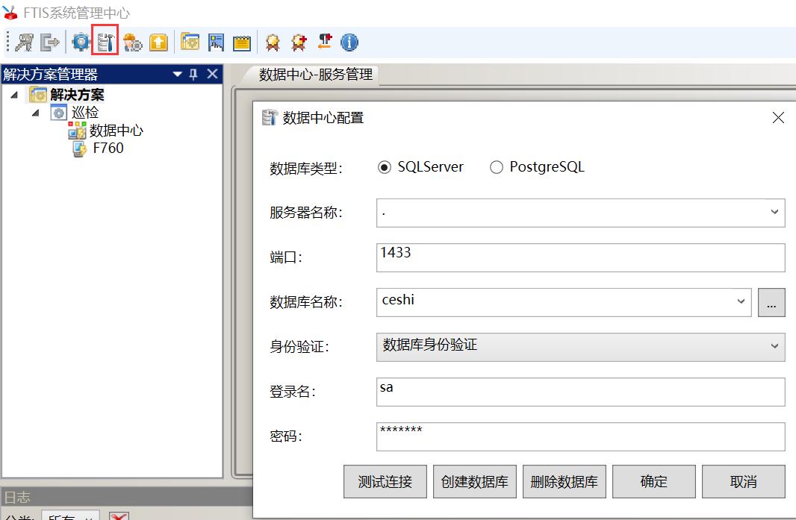Image resolution: width=796 pixels, height=520 pixels.
Task: Click the key and wrench login icon
Action: [25, 43]
